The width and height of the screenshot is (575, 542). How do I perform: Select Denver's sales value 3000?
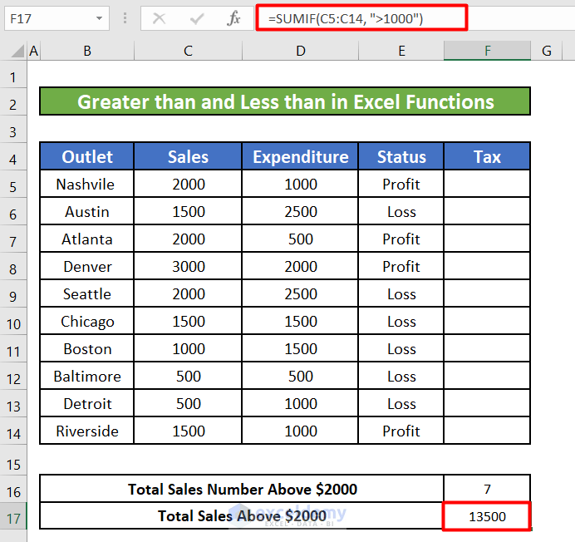click(x=188, y=266)
